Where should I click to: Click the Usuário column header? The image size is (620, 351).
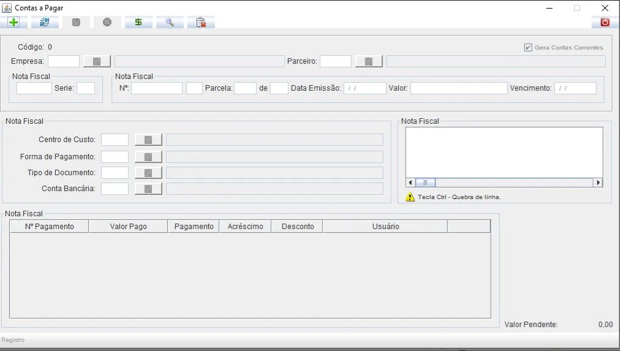385,227
